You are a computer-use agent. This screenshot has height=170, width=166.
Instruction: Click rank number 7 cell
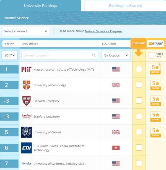coord(9,163)
